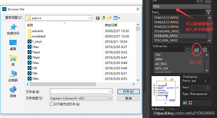Click the 555B part preview thumbnail
The width and height of the screenshot is (217, 118).
[x=166, y=91]
